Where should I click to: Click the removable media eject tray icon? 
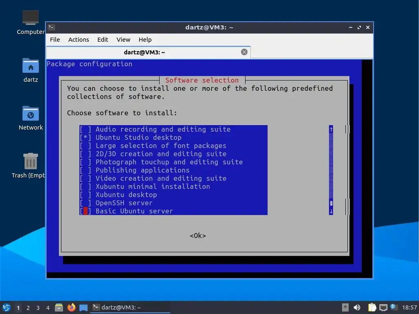pos(345,307)
